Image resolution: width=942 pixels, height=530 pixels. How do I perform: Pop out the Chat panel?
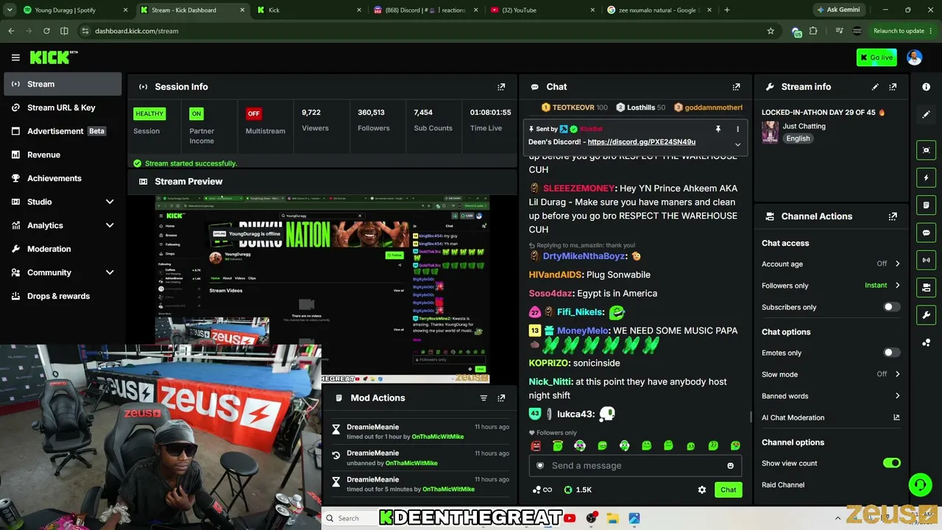pos(736,87)
